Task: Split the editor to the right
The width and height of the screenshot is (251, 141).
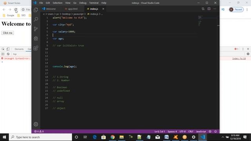Action: click(x=209, y=9)
